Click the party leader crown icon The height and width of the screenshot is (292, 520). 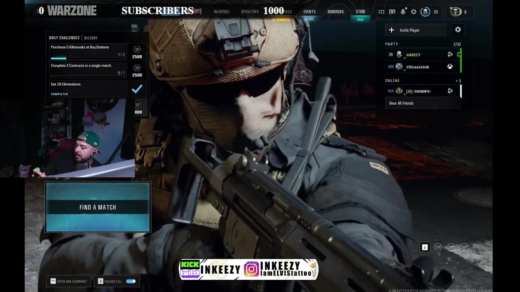(459, 54)
